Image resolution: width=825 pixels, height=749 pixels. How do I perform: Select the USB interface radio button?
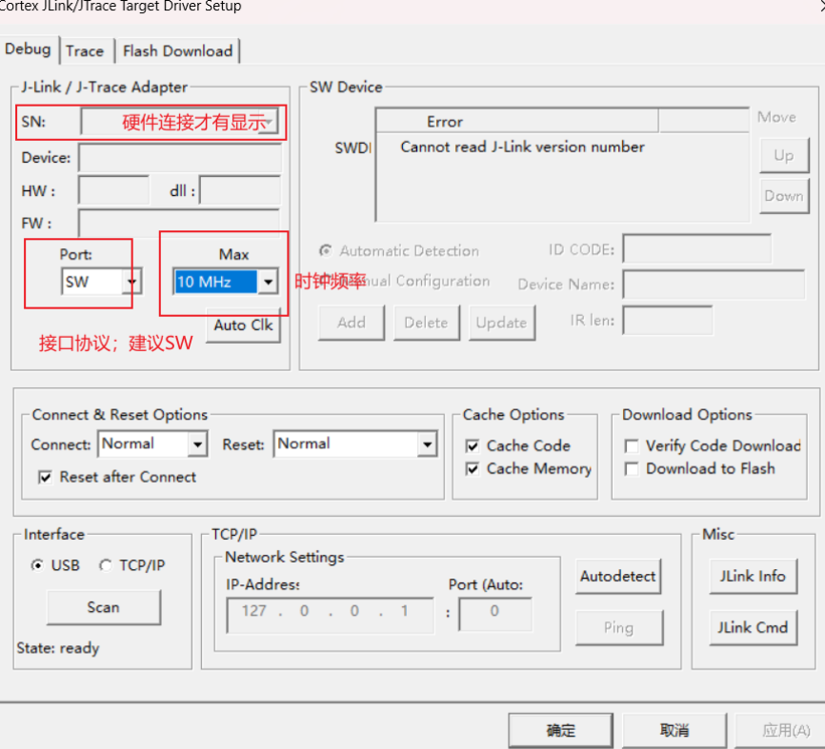(x=37, y=565)
